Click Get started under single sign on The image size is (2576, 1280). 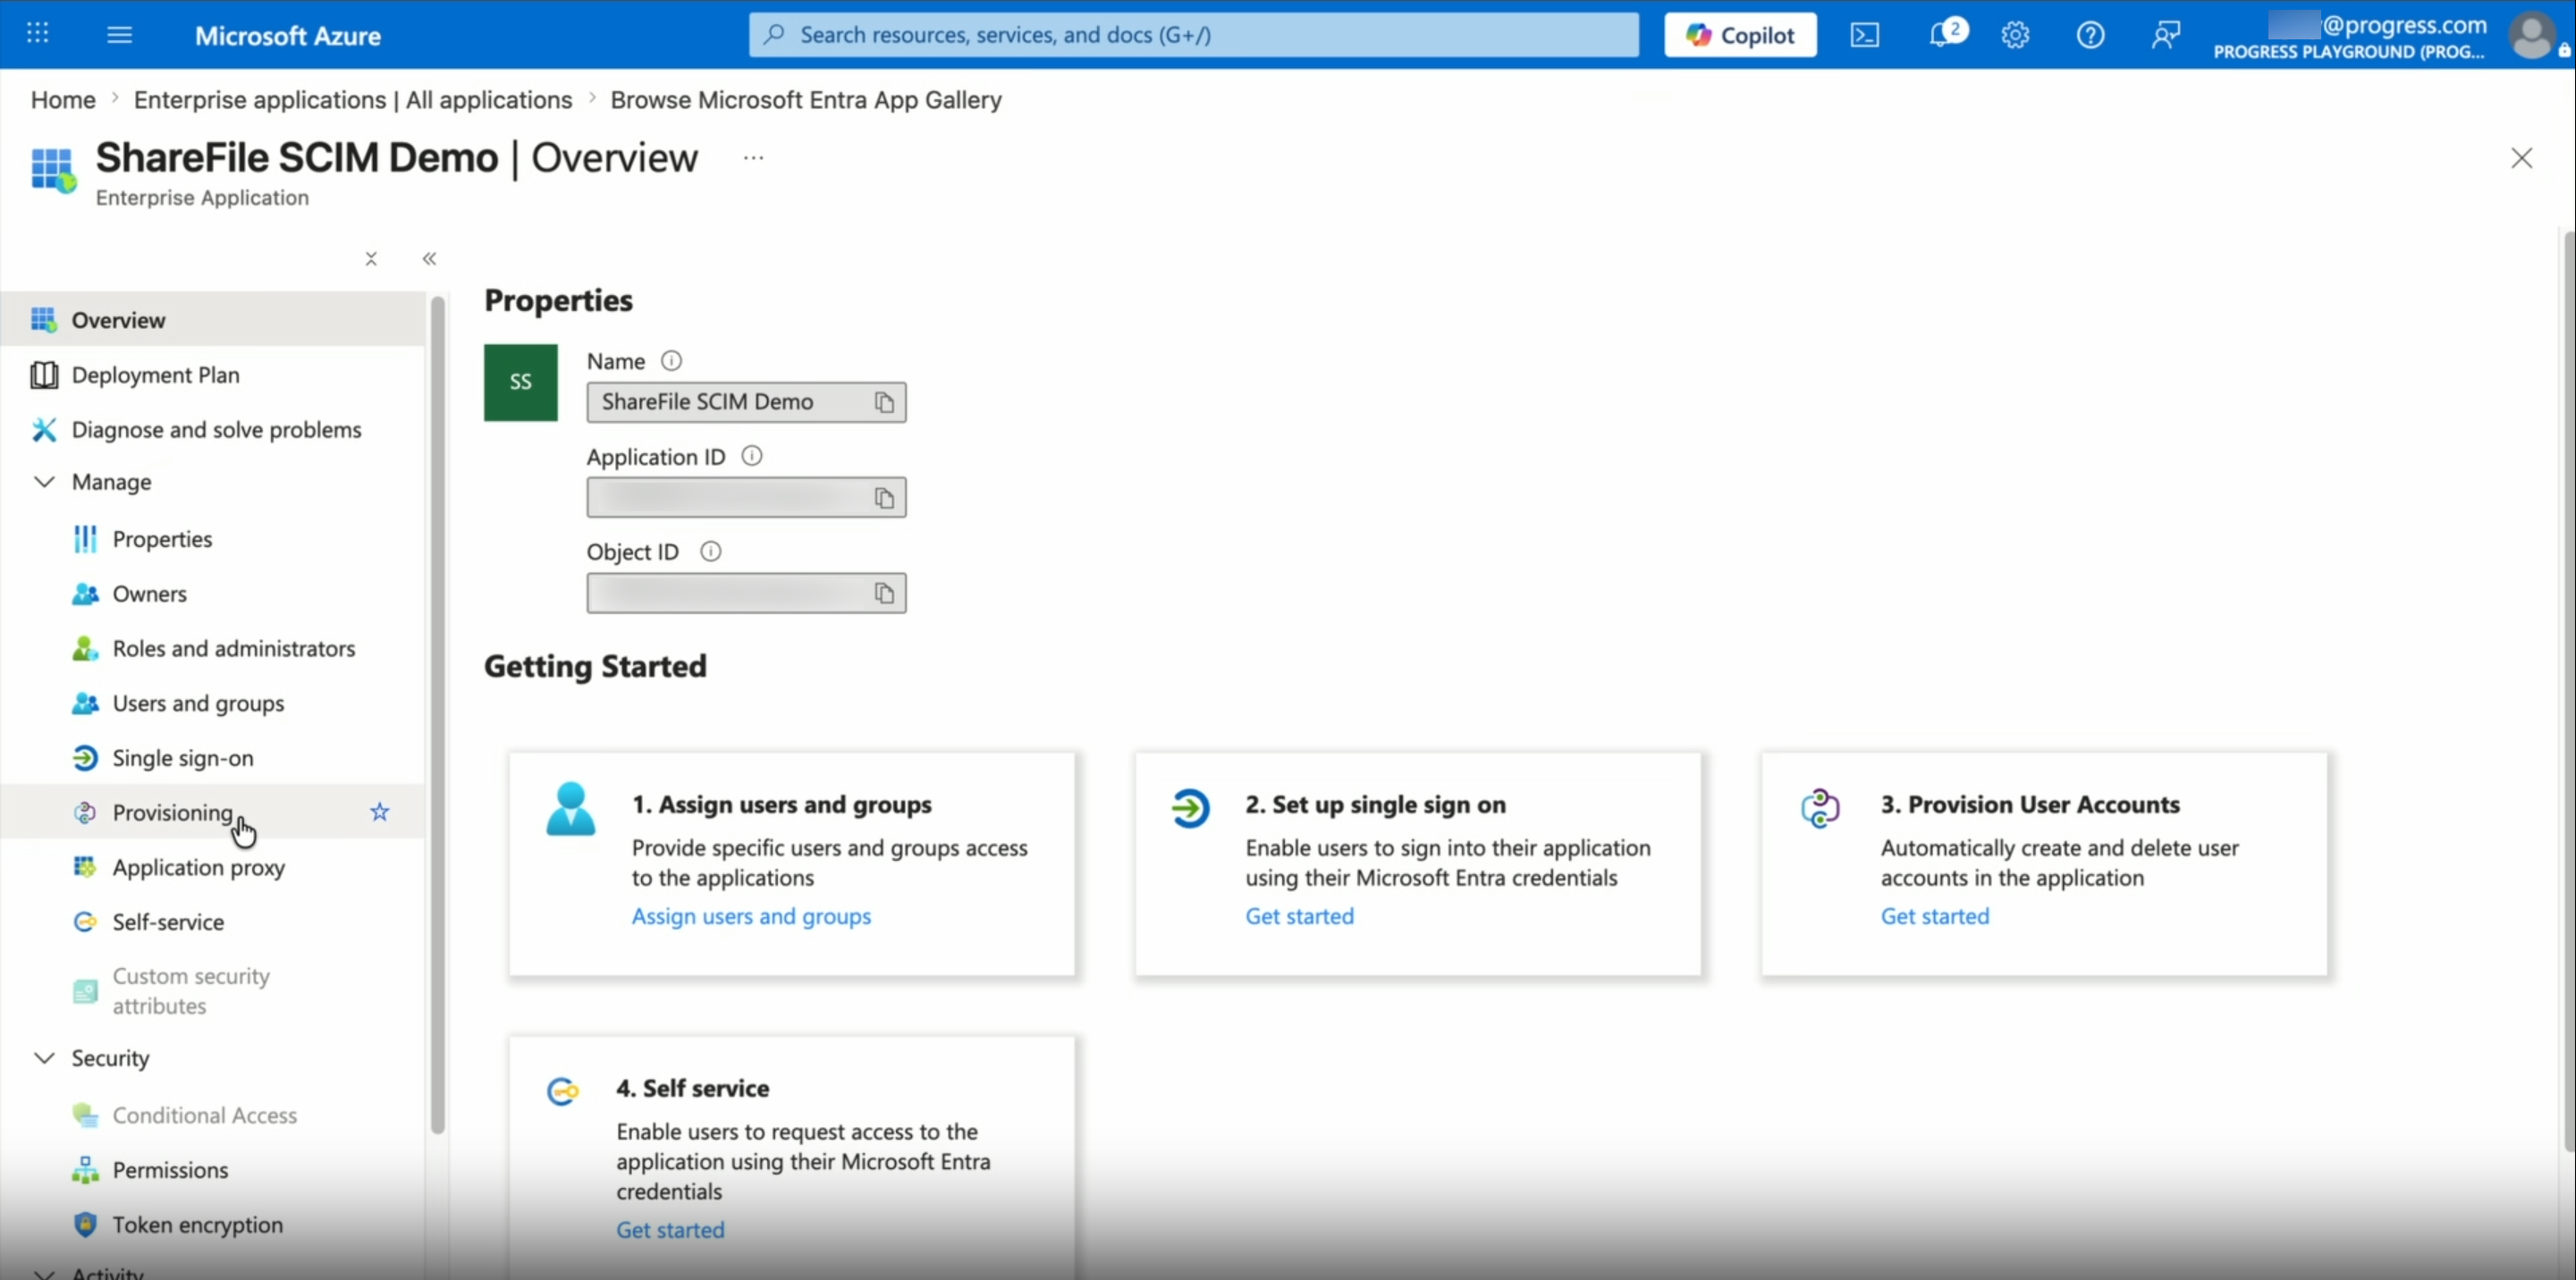[x=1299, y=916]
